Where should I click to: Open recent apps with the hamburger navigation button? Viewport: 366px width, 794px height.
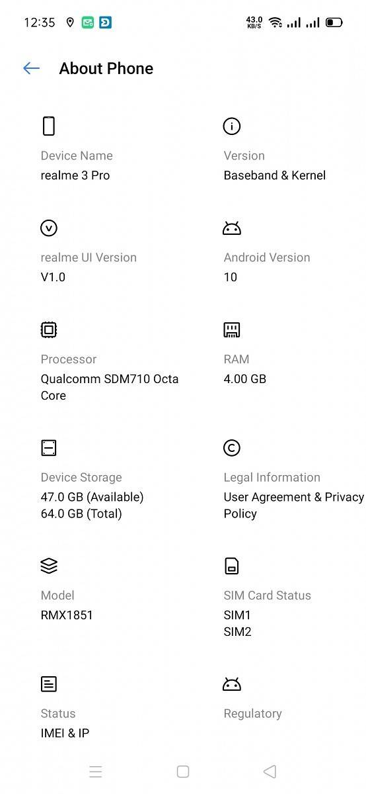point(96,772)
